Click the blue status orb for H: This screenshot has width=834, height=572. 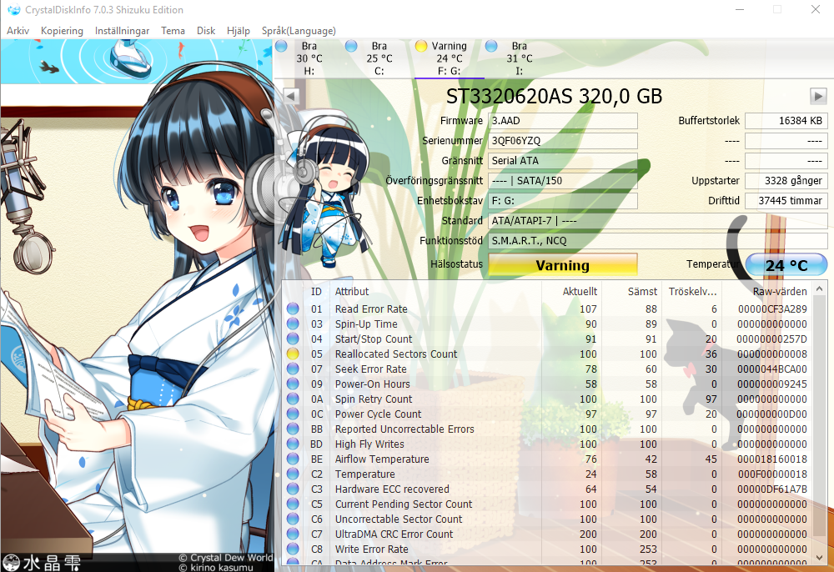(x=281, y=46)
